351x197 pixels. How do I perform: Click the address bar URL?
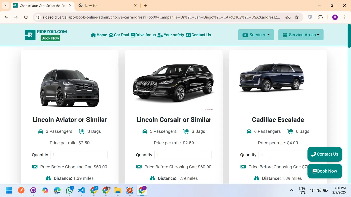tap(161, 17)
